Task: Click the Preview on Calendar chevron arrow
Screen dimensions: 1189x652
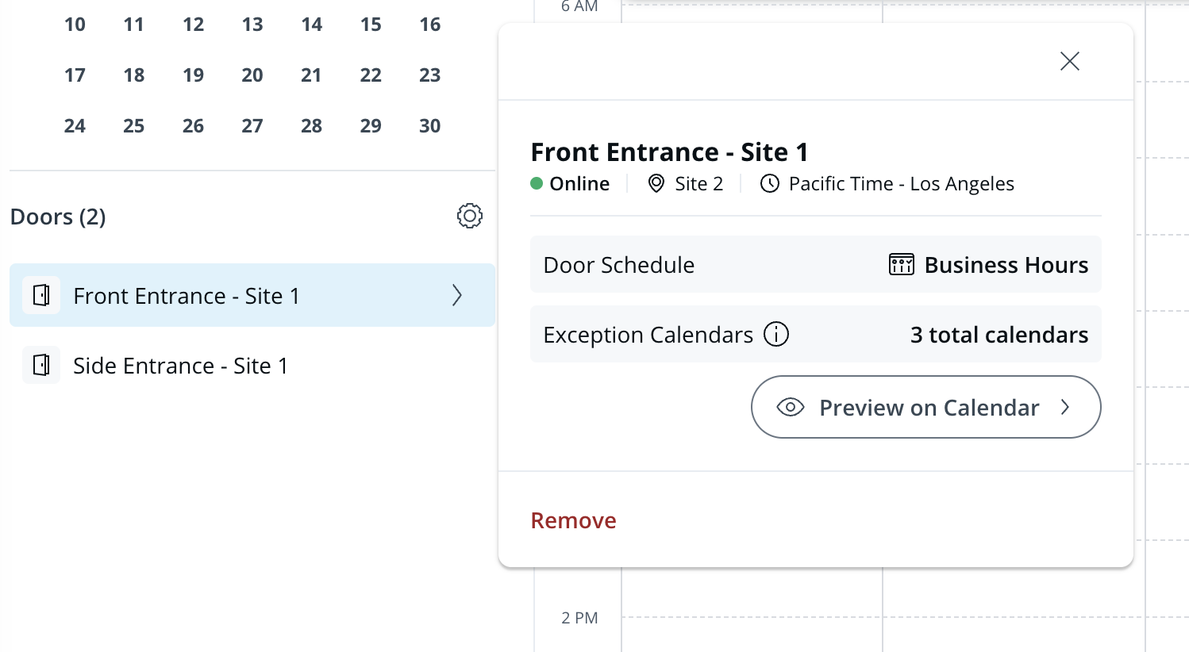Action: 1065,408
